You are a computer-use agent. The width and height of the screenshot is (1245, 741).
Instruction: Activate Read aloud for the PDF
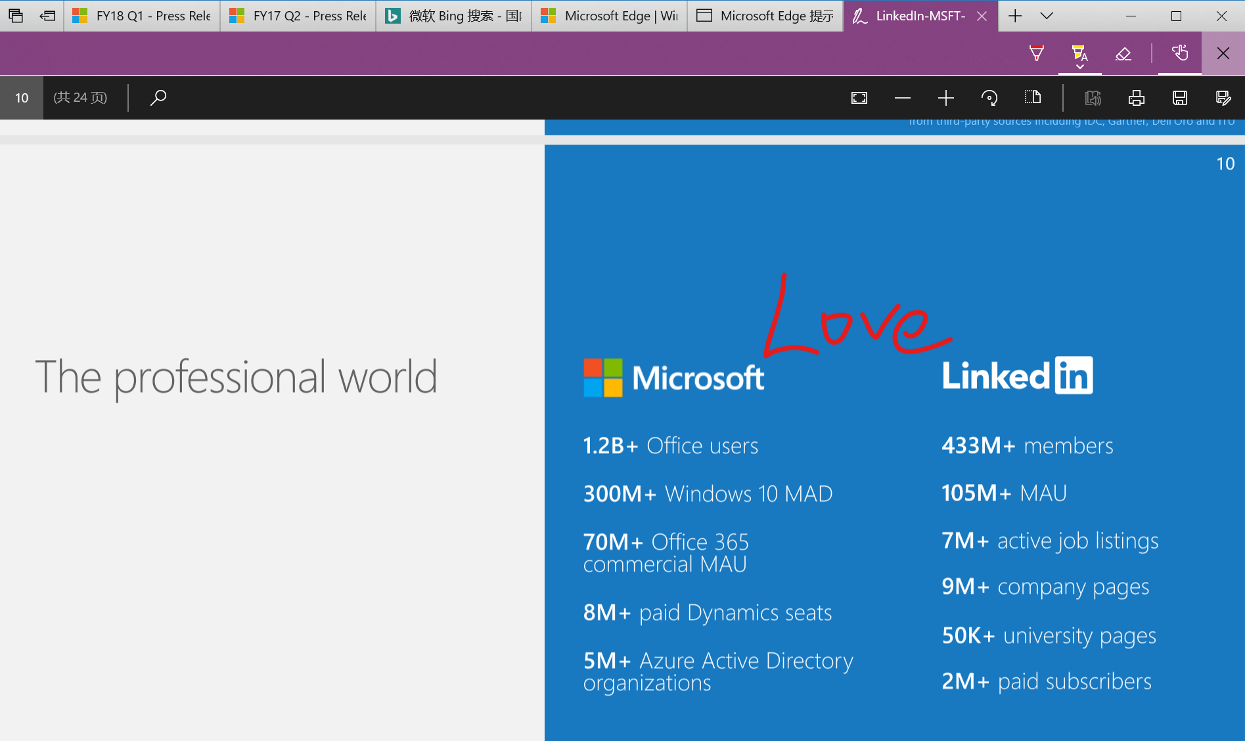[x=1093, y=97]
